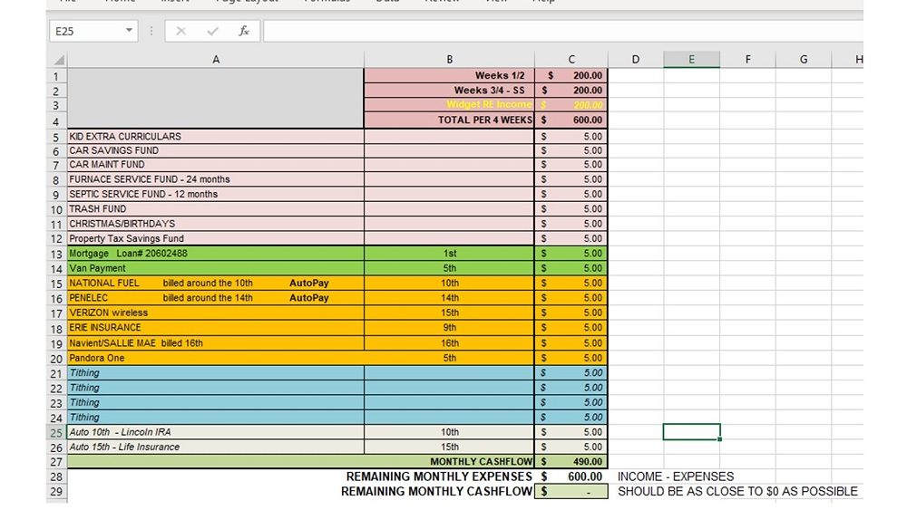
Task: Click the 14th due date for Penelec
Action: (x=450, y=298)
